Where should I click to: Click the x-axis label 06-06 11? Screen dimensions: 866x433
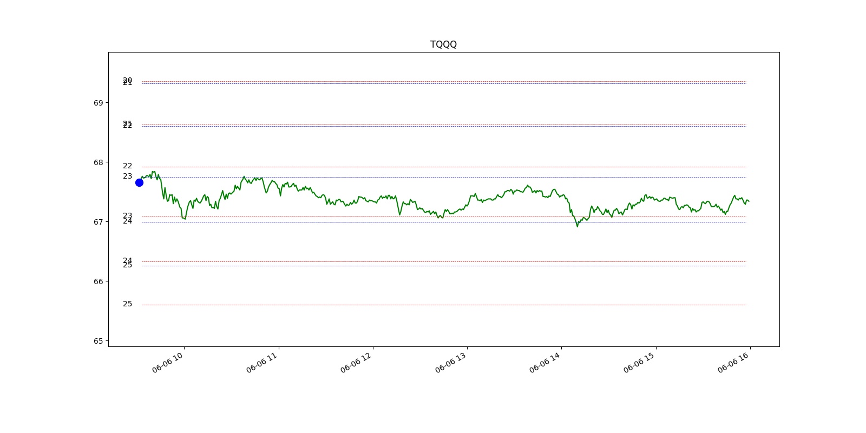tap(263, 362)
